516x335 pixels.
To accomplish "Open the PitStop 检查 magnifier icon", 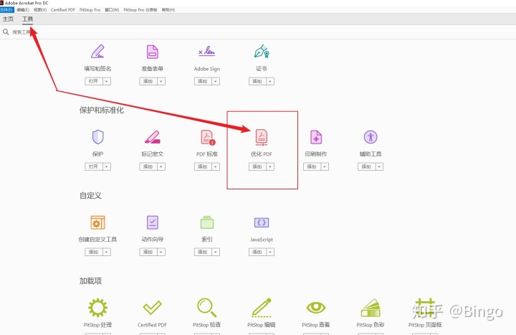I will 206,308.
